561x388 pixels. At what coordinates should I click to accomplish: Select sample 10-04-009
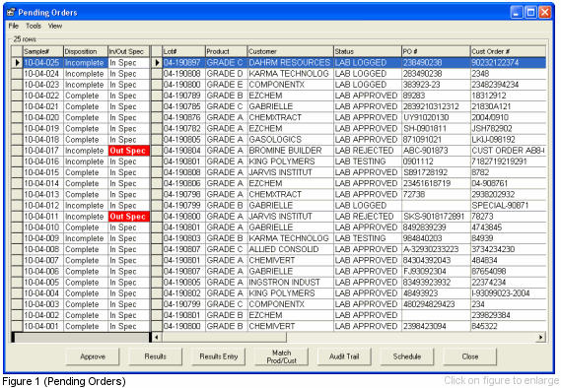pos(43,238)
